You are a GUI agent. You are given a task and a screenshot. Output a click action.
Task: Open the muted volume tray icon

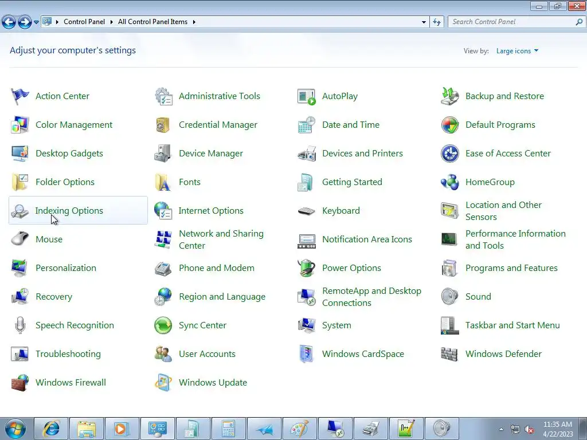click(529, 430)
